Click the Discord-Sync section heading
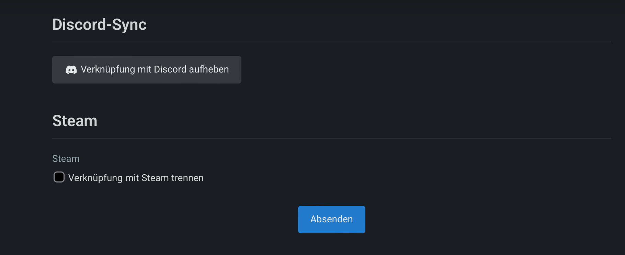Screen dimensions: 625x255 99,25
